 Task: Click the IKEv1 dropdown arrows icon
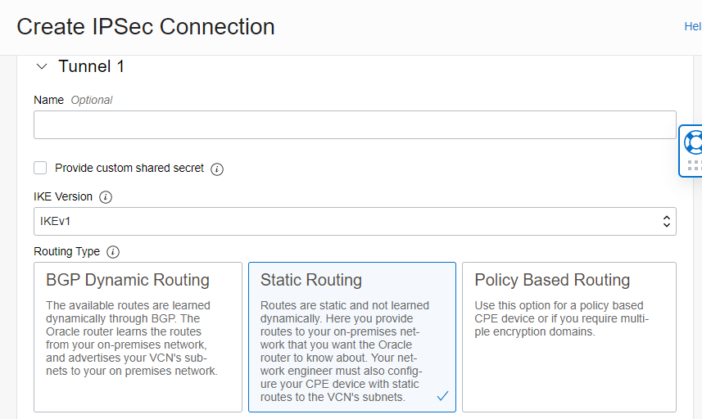click(666, 221)
